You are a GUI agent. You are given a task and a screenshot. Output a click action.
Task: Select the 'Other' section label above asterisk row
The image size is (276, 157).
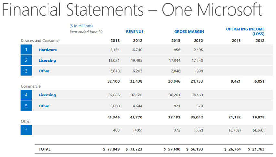[26, 121]
